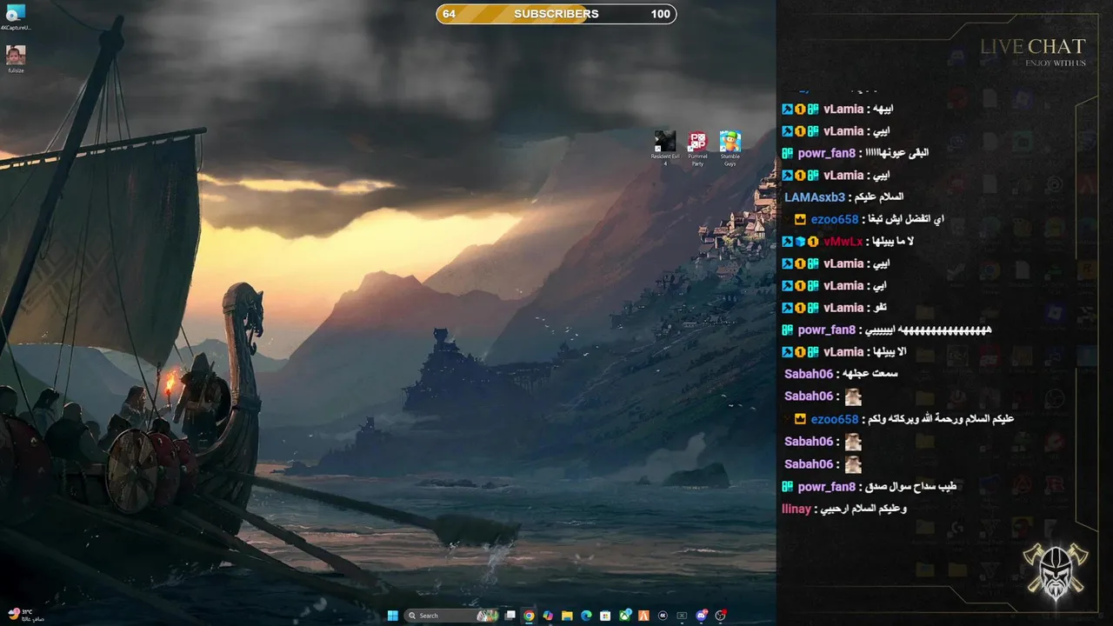Switch to Google Chrome in the taskbar
This screenshot has width=1113, height=626.
point(529,616)
